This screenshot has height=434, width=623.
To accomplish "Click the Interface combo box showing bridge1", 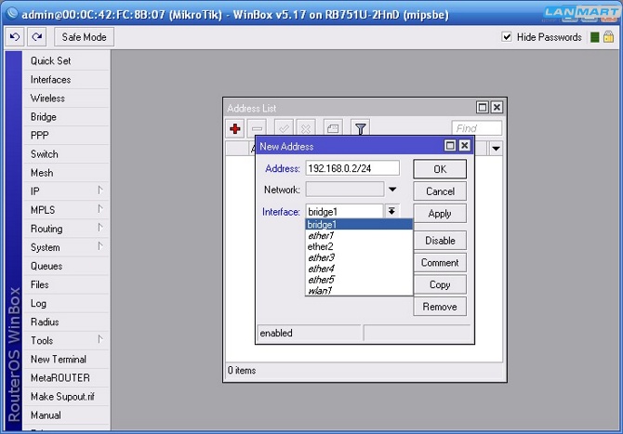I will click(344, 212).
